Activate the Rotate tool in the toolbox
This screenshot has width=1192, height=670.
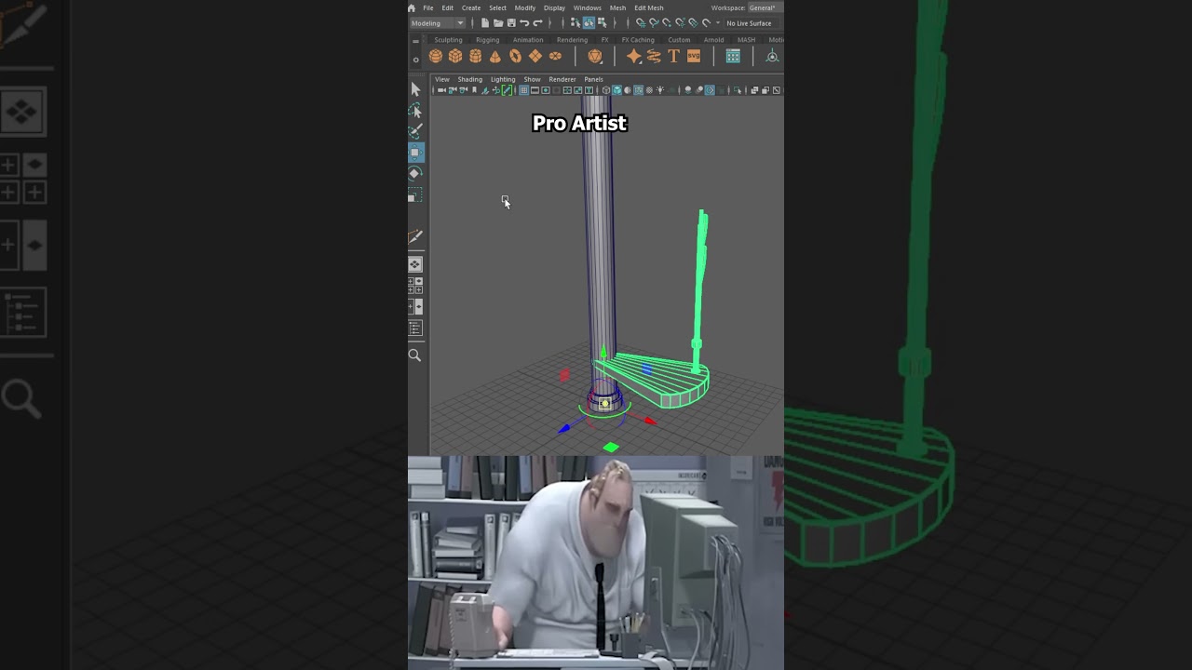[x=415, y=173]
